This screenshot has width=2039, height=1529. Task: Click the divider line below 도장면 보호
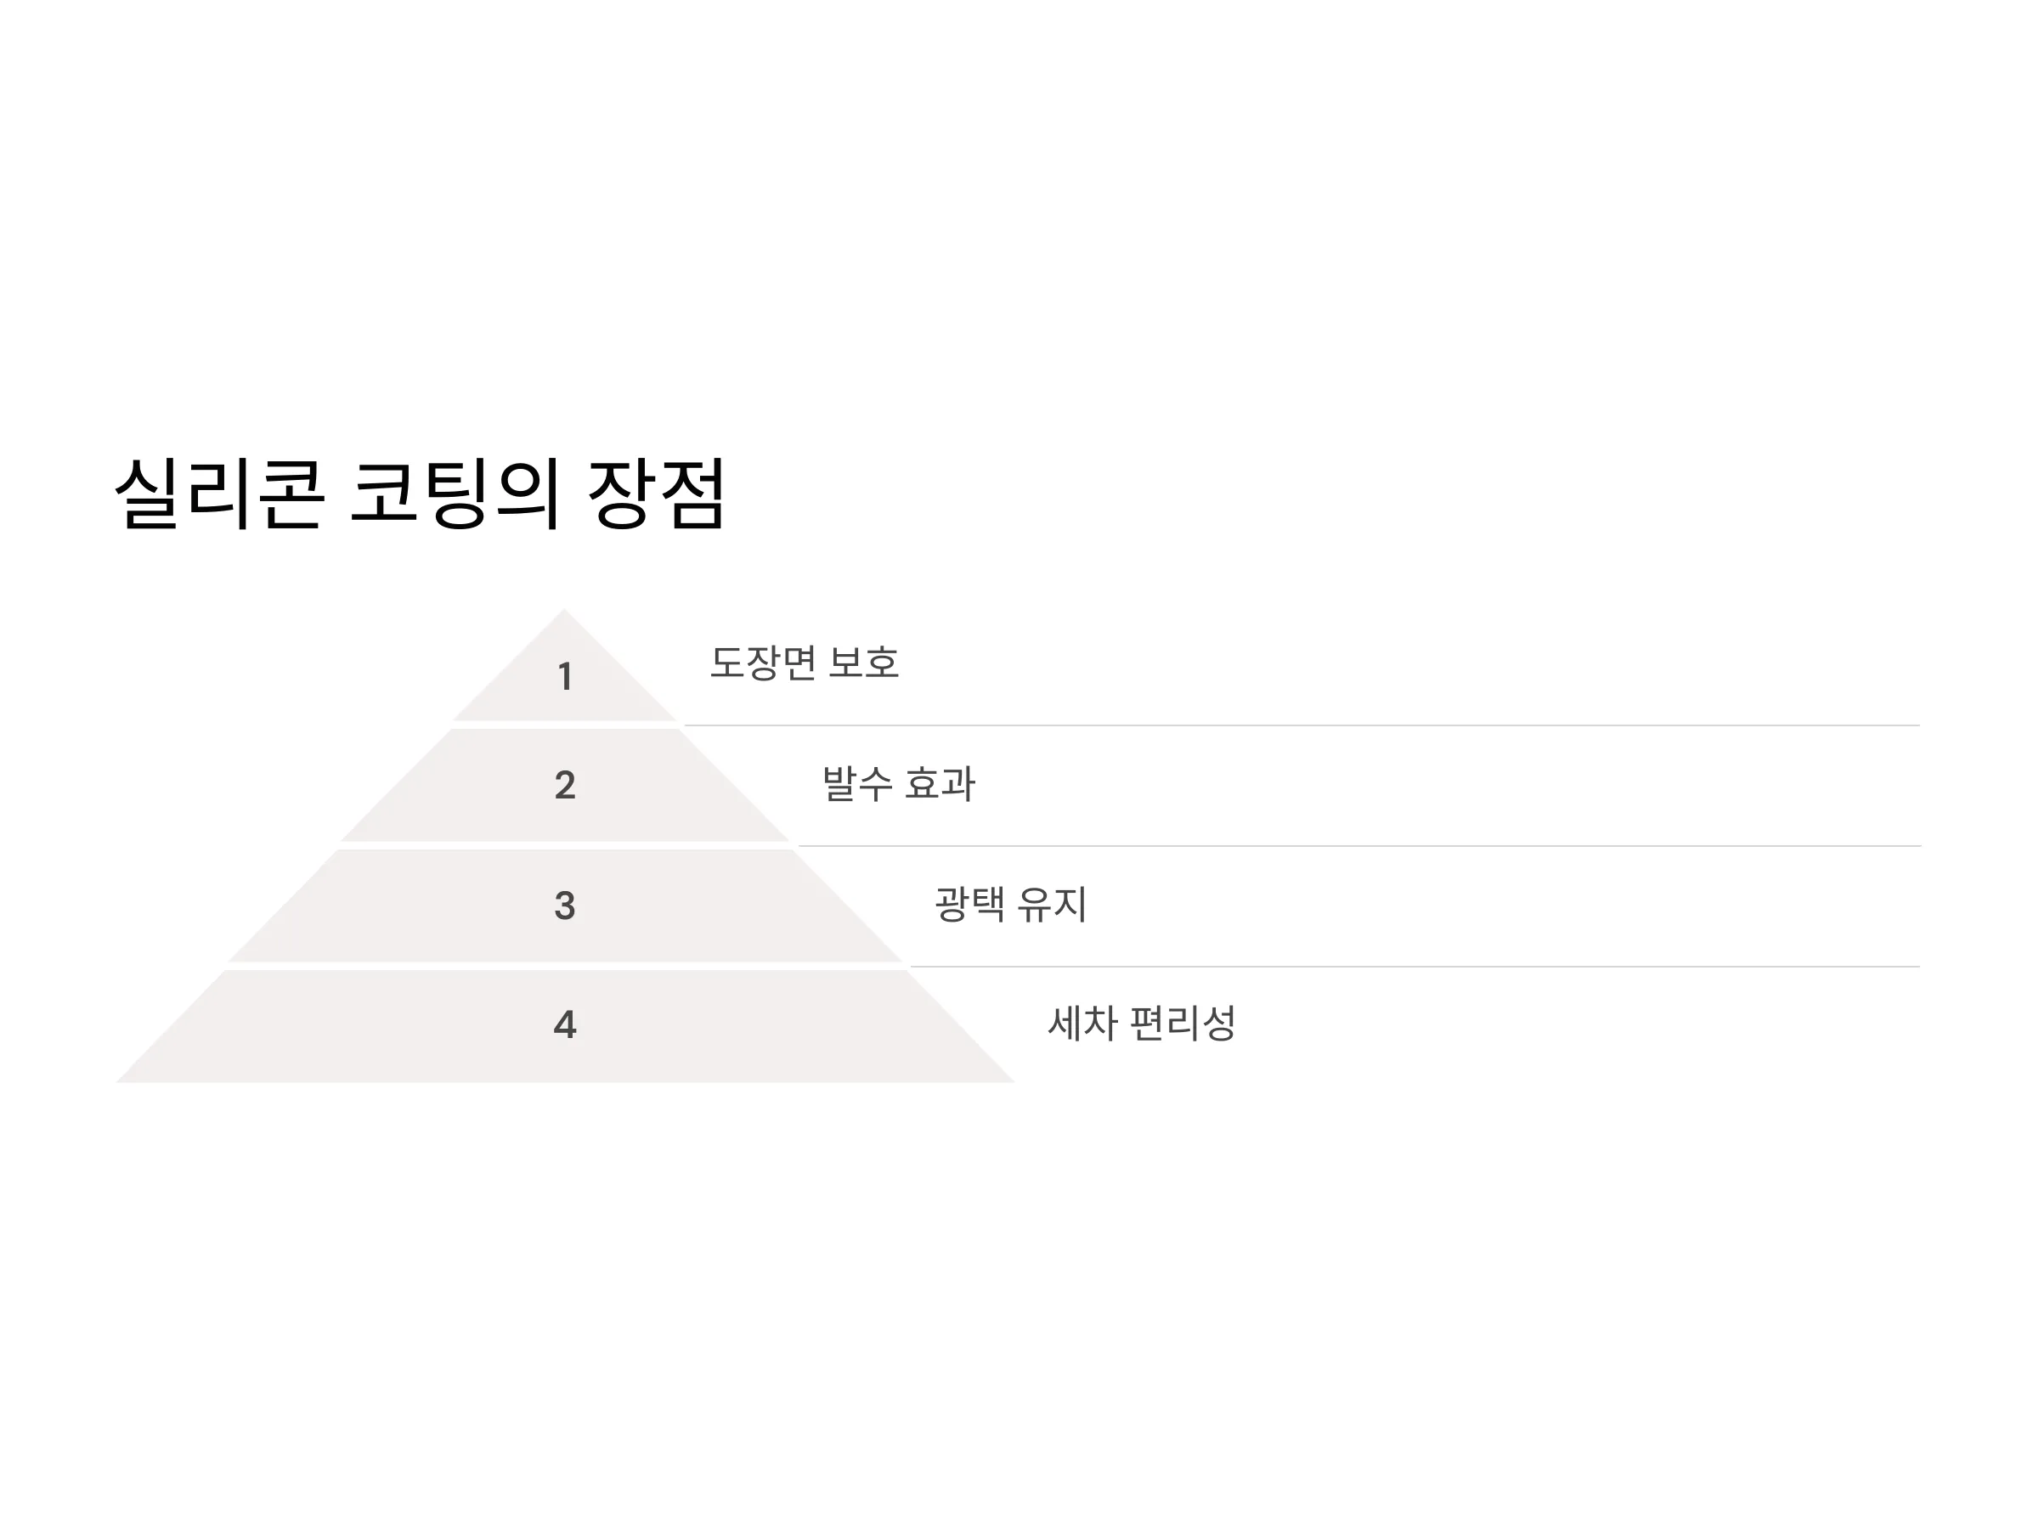[x=1302, y=725]
